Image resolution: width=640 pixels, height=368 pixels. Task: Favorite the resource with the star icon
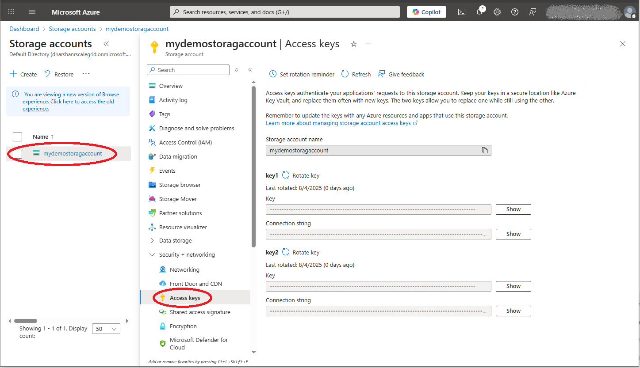[354, 44]
